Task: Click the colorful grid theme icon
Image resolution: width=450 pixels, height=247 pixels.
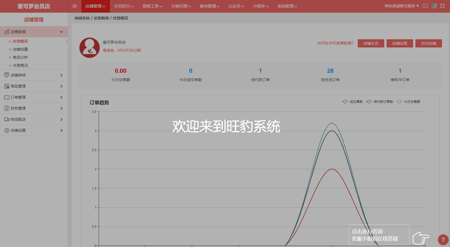Action: point(434,6)
